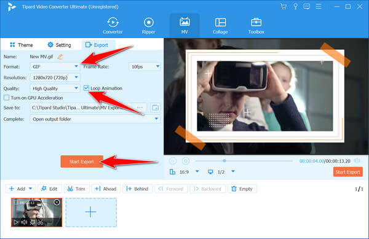Open the hamburger menu in title bar
369x239 pixels.
tap(319, 7)
